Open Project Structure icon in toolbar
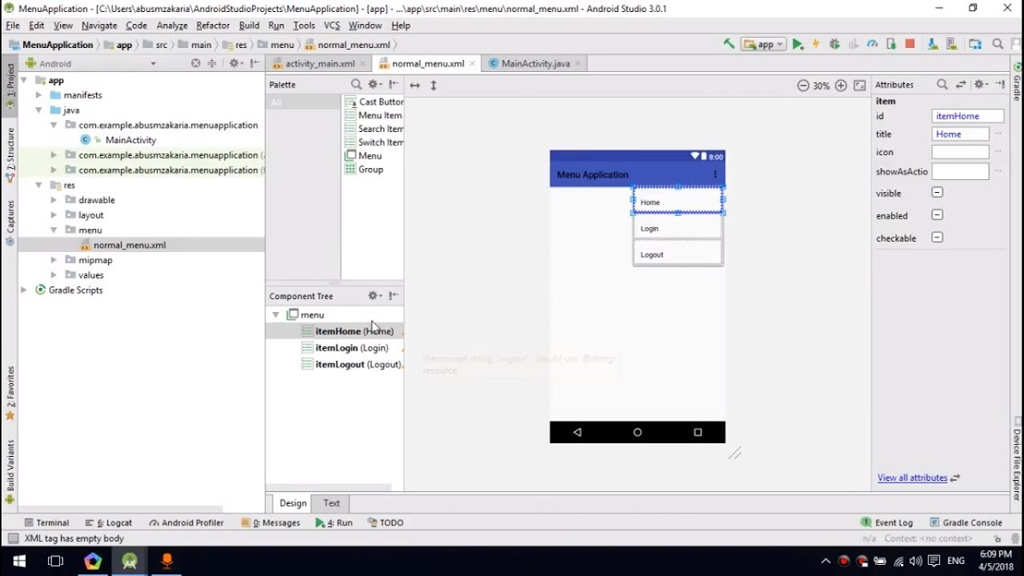The image size is (1024, 576). coord(975,45)
